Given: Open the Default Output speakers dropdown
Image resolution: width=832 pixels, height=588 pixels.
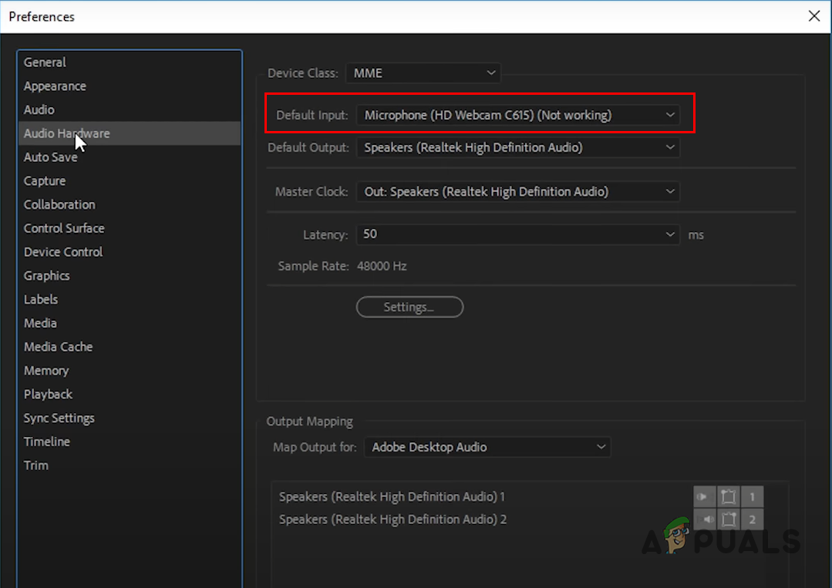Looking at the screenshot, I should point(518,147).
